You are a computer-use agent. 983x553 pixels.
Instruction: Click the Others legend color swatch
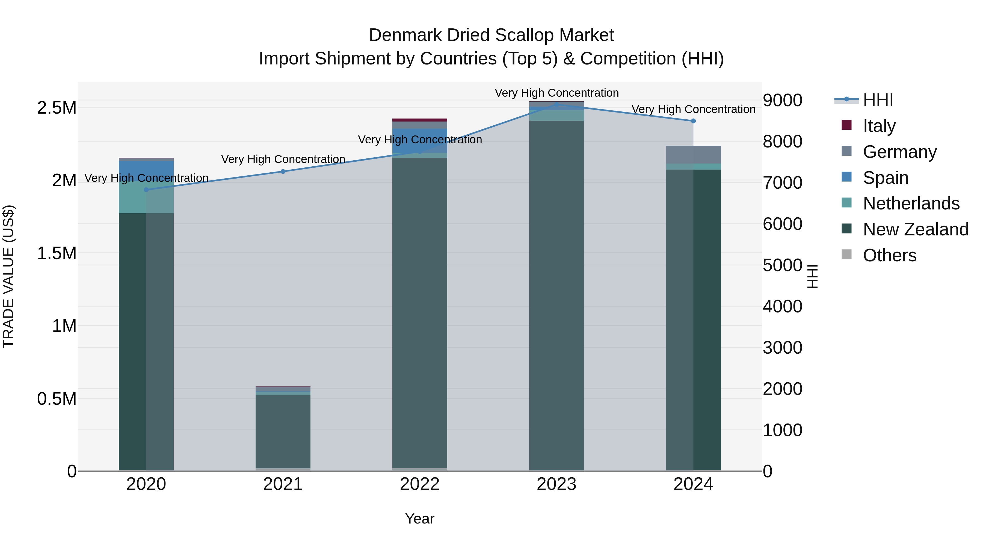click(x=846, y=255)
